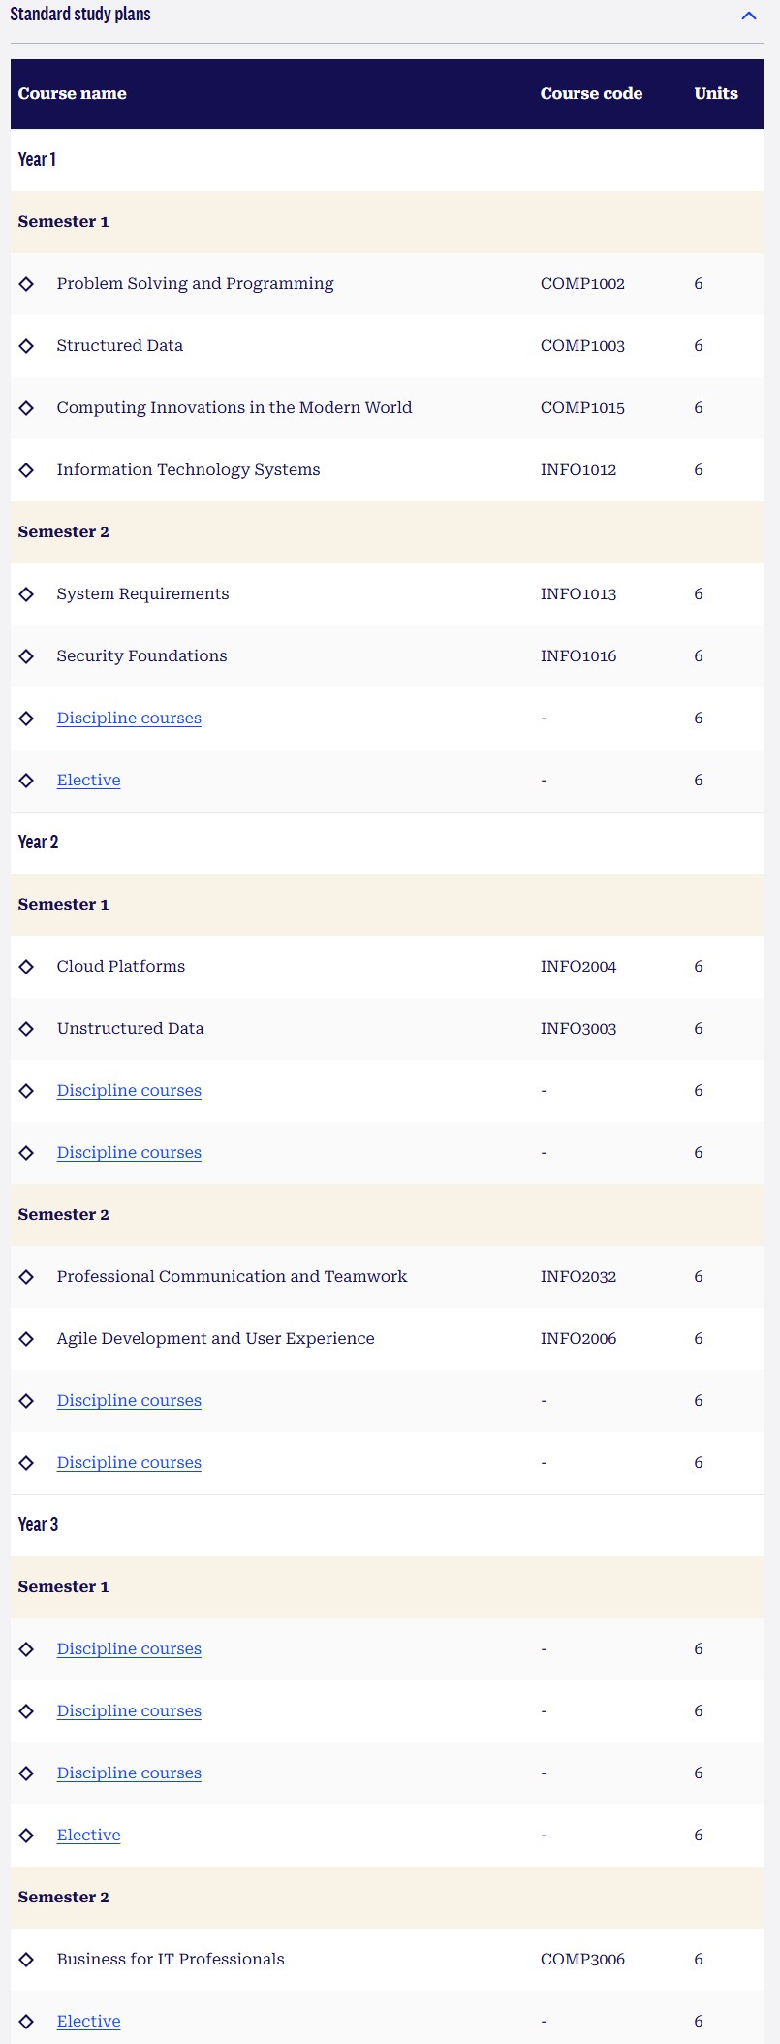The height and width of the screenshot is (2044, 780).
Task: Open Elective link under Business for IT Professionals
Action: pyautogui.click(x=88, y=2022)
